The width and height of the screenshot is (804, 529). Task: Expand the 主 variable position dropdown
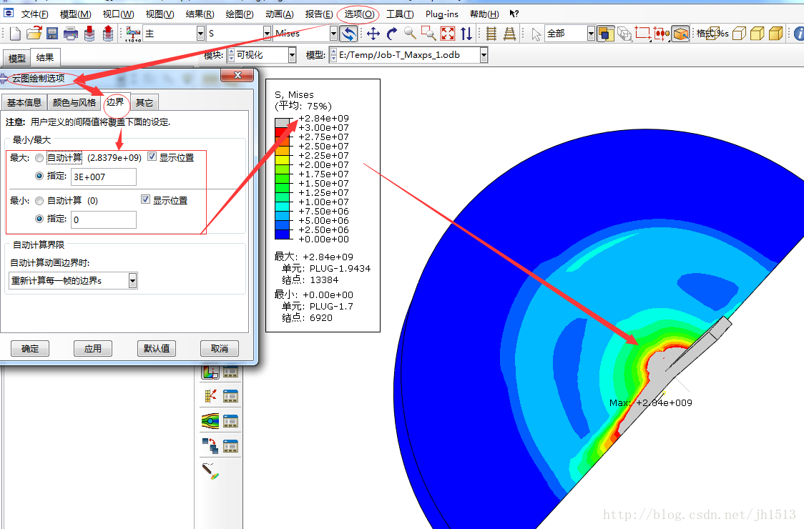[x=200, y=34]
